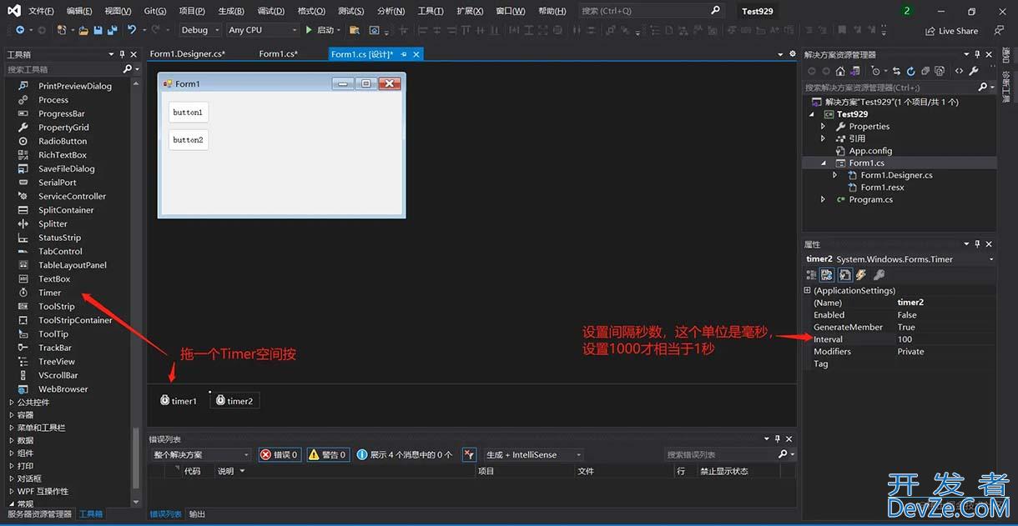1018x526 pixels.
Task: Select App.config in Solution Explorer
Action: click(x=870, y=151)
